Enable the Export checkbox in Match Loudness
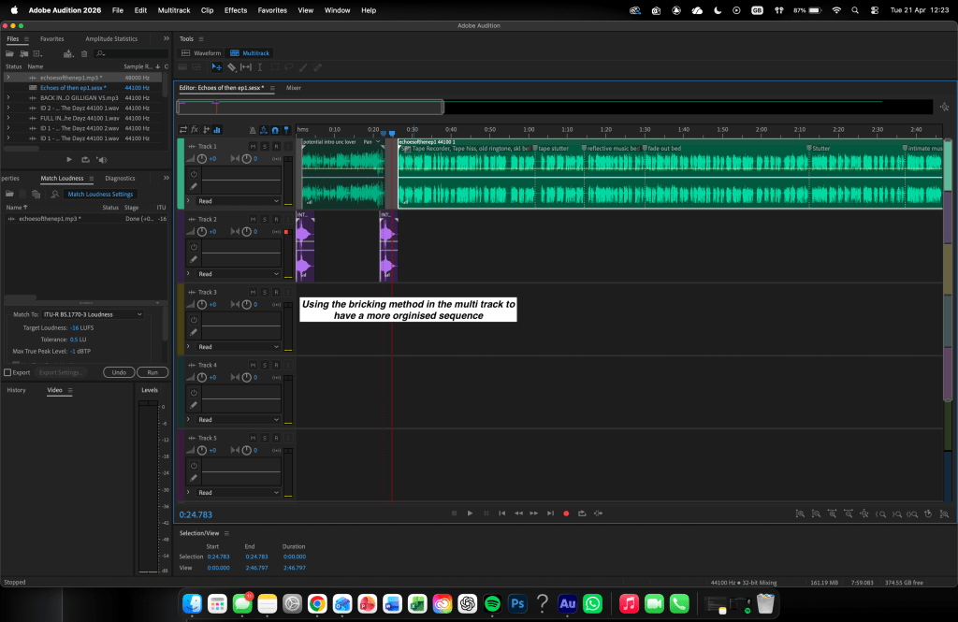 8,372
